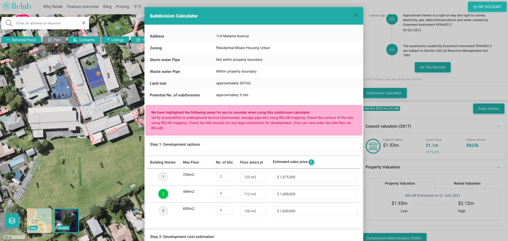Click the Step 2: Development cost estimation heading
Screen dimensions: 508x241
click(182, 237)
